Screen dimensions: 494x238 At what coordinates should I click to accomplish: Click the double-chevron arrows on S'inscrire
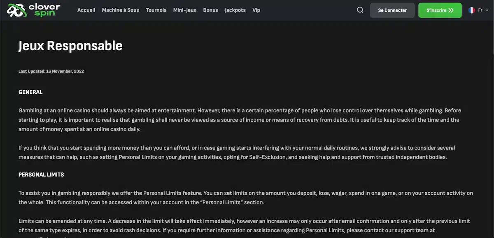point(451,10)
